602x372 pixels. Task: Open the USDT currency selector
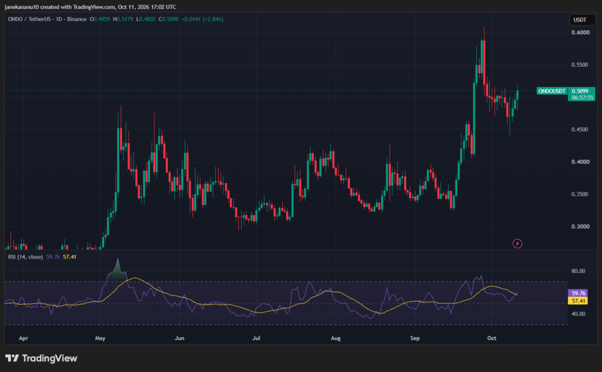pos(581,19)
